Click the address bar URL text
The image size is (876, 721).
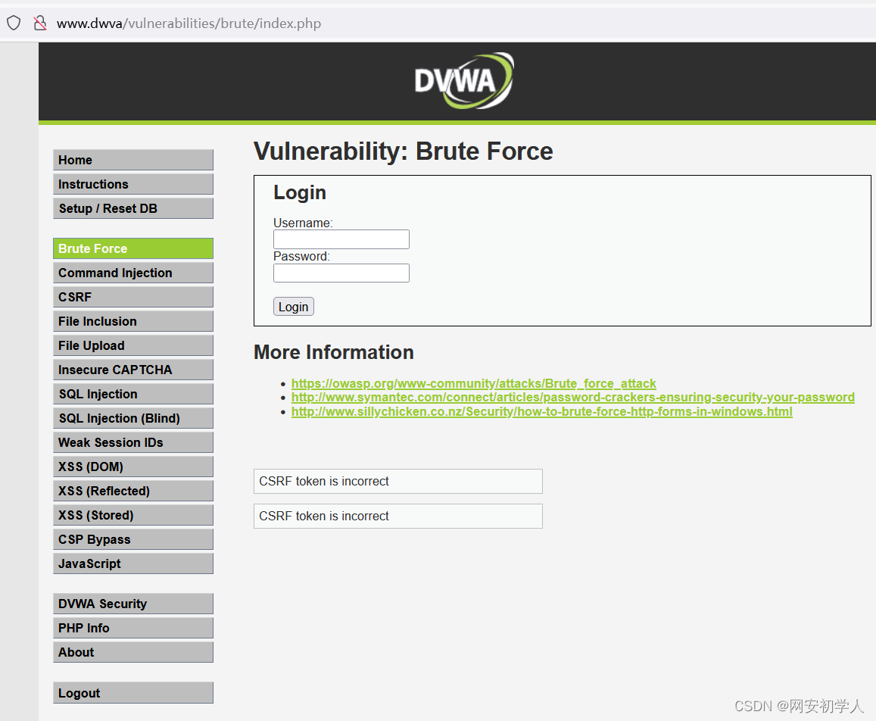point(189,23)
